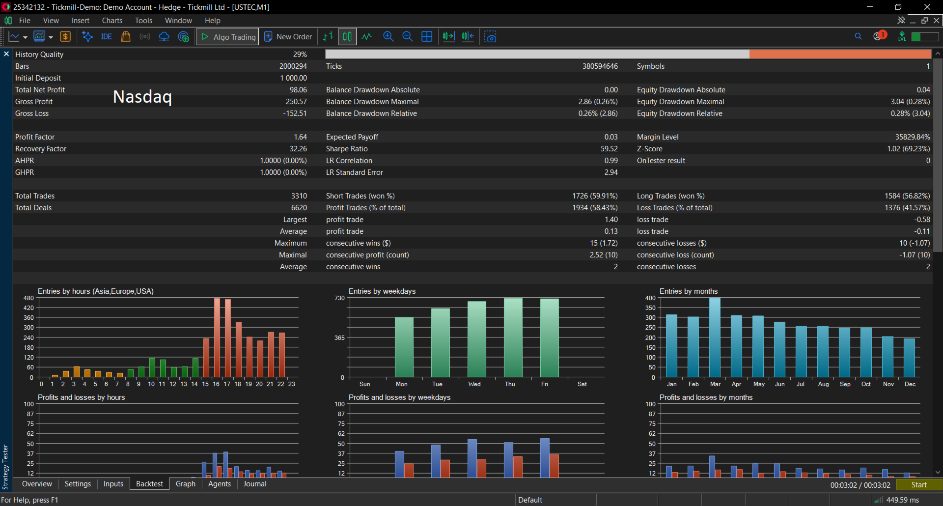Toggle Algo Trading on
The image size is (943, 506).
[x=228, y=37]
